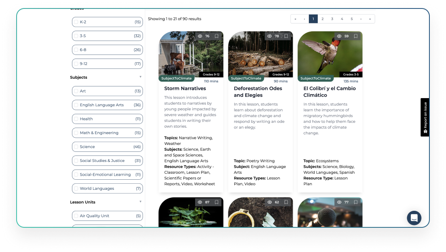446x252 pixels.
Task: Go to the next results page arrow
Action: (x=361, y=19)
